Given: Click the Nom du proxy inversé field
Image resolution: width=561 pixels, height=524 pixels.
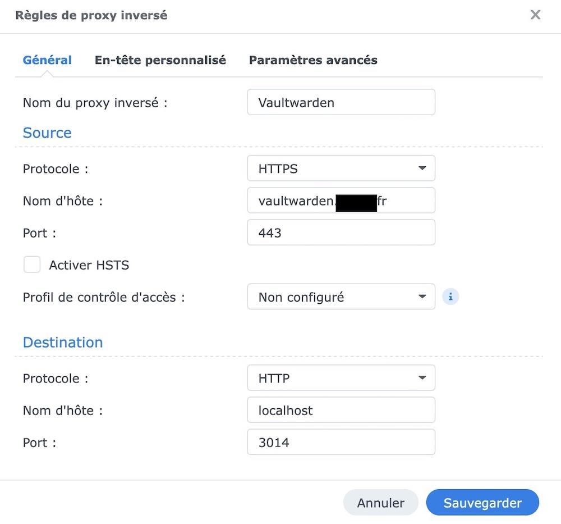Looking at the screenshot, I should pos(341,102).
